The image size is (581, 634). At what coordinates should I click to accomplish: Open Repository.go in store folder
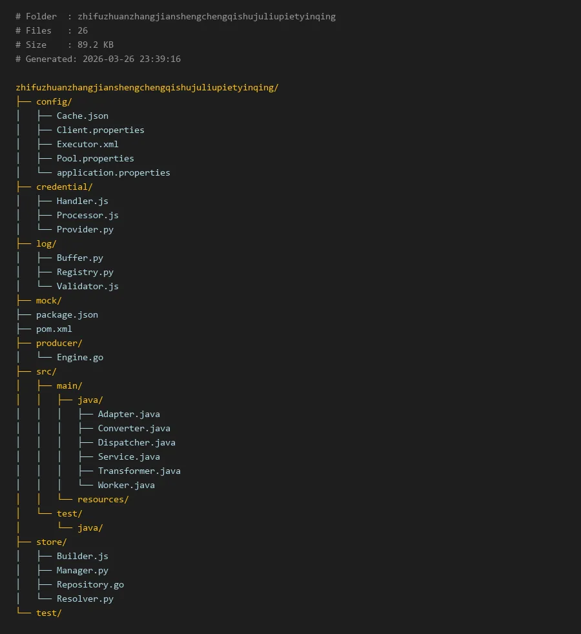90,584
